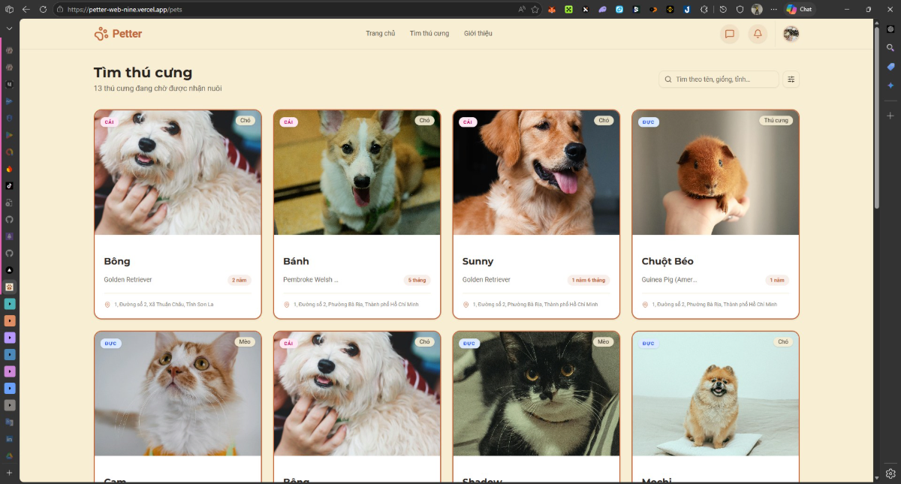
Task: Open browser sidebar search icon
Action: point(890,47)
